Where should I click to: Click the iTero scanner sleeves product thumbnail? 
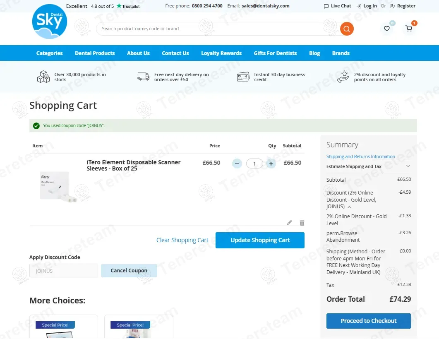(58, 186)
